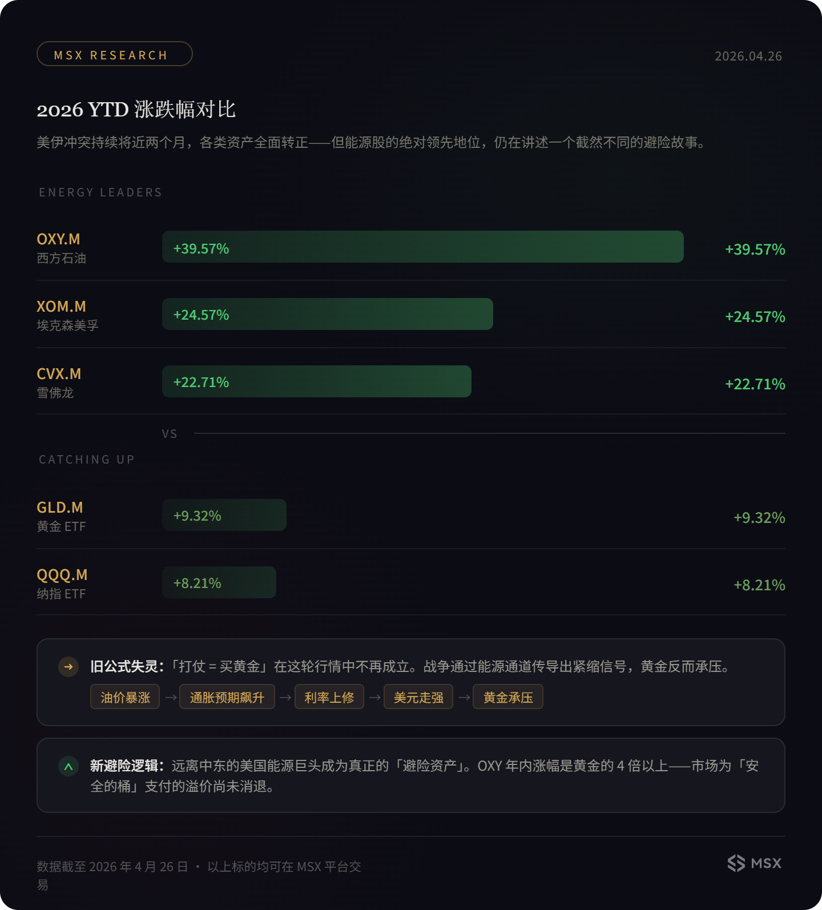This screenshot has height=910, width=822.
Task: Click the ENERGY LEADERS section heading
Action: (x=100, y=192)
